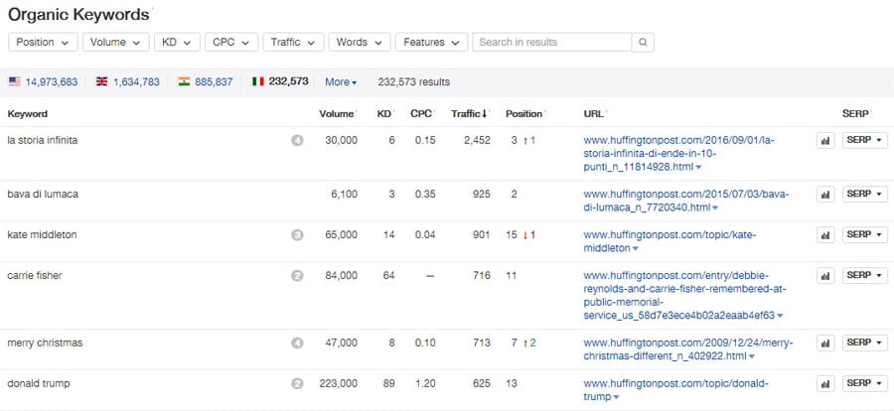Select the United Kingdom flag results
This screenshot has height=411, width=894.
[101, 81]
